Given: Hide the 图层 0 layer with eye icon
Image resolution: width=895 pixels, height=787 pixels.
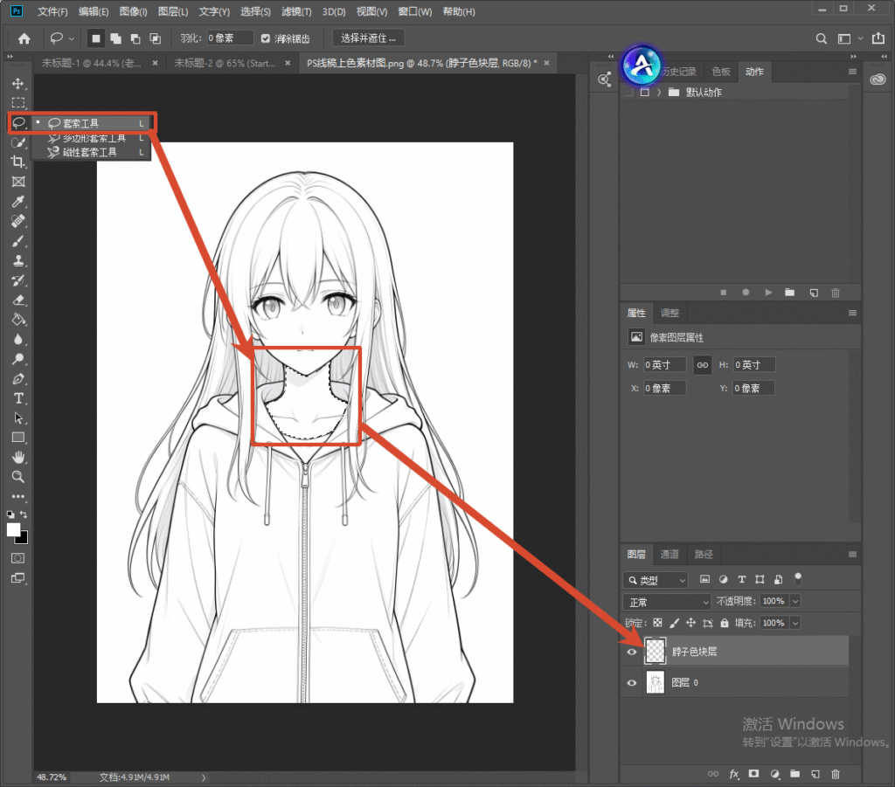Looking at the screenshot, I should (x=632, y=683).
